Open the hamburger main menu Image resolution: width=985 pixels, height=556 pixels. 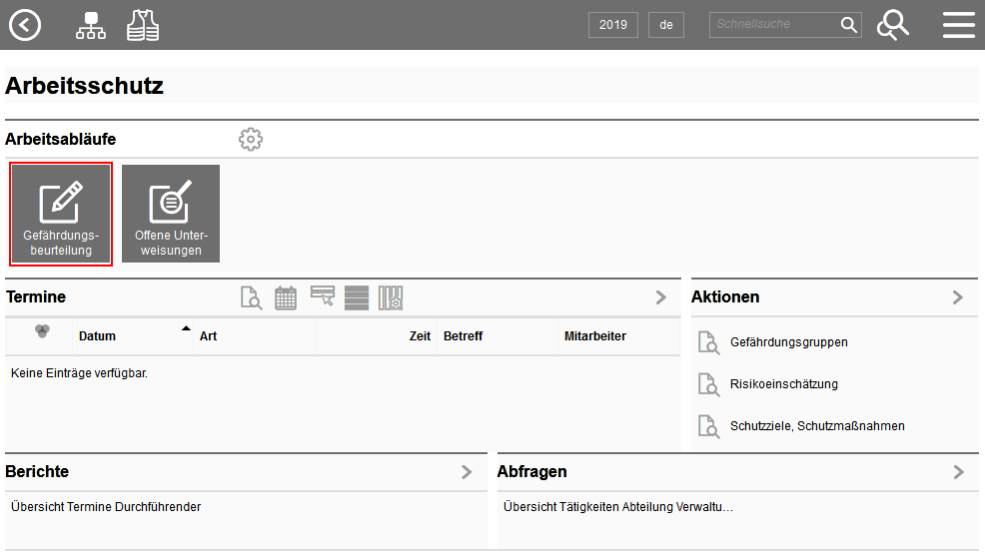[959, 25]
